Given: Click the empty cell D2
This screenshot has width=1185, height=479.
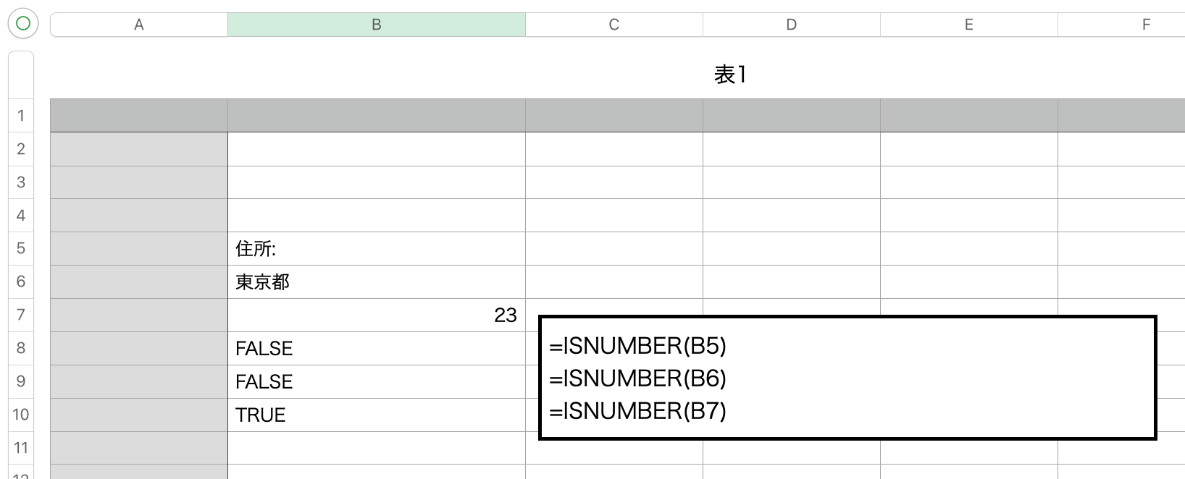Looking at the screenshot, I should coord(791,148).
